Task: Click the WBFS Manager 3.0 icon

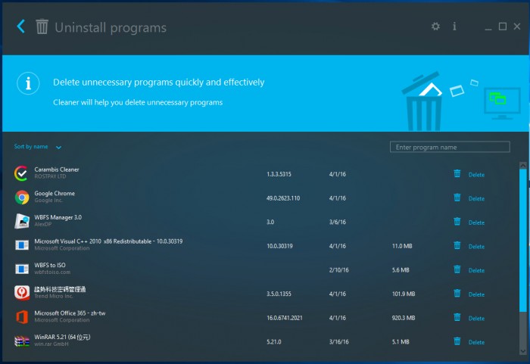Action: pos(22,221)
